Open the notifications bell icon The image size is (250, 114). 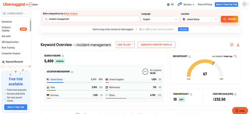pos(179,4)
